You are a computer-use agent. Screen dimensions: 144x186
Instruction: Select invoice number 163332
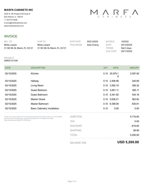125,42
